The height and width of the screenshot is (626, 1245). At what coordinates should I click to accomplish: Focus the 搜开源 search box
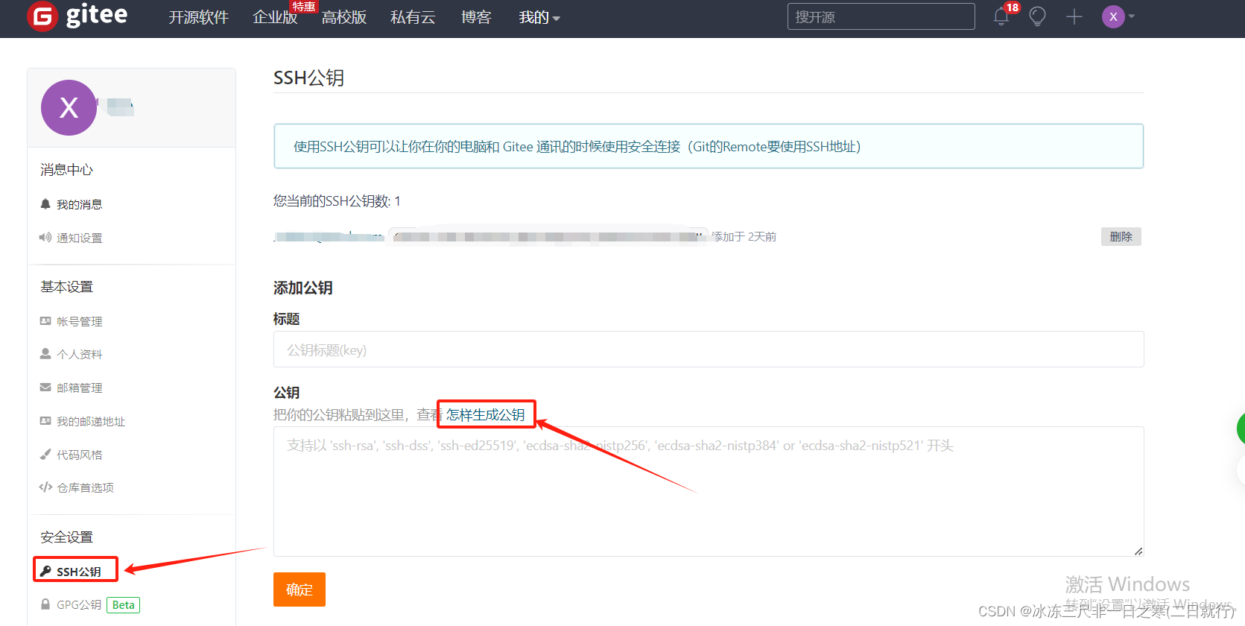coord(881,16)
